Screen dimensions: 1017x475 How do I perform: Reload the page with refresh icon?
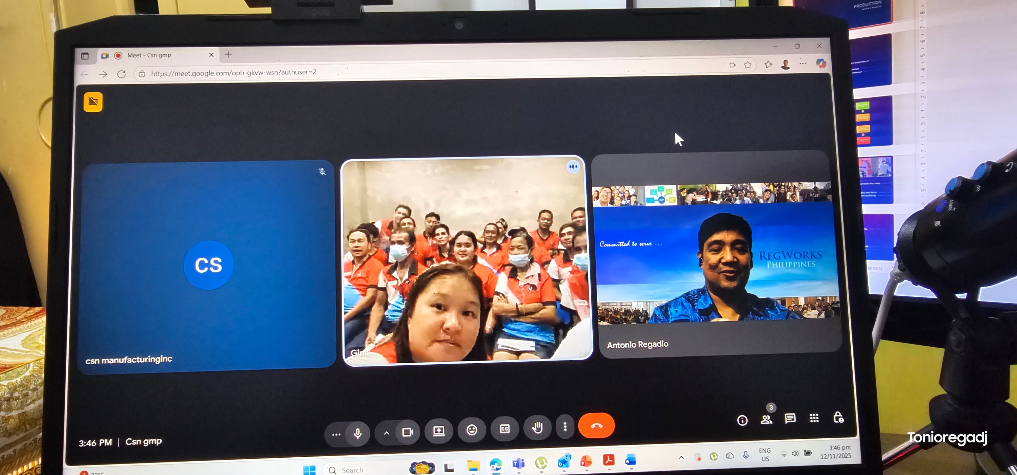tap(121, 74)
